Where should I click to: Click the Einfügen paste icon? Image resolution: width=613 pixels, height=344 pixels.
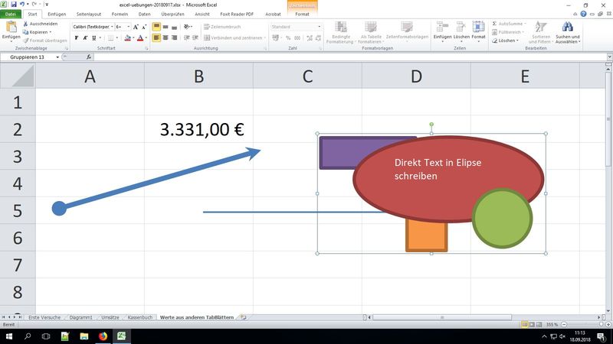pyautogui.click(x=11, y=29)
